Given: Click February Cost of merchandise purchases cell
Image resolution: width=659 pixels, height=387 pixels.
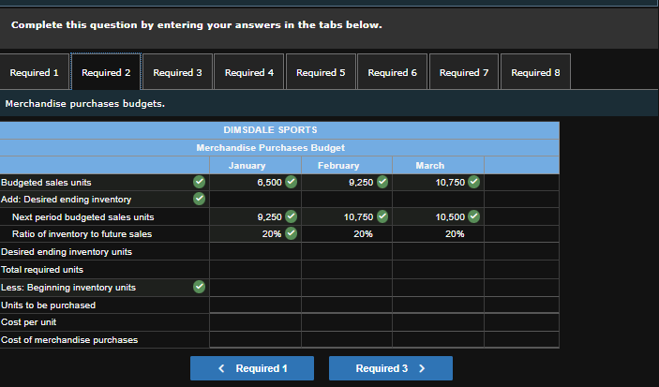Looking at the screenshot, I should click(x=347, y=339).
